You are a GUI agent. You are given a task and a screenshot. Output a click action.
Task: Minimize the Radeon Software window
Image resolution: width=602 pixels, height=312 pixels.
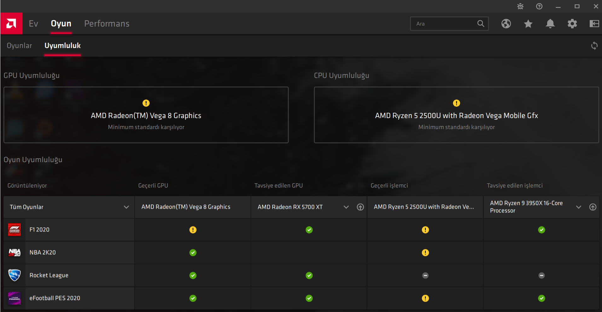click(x=558, y=6)
